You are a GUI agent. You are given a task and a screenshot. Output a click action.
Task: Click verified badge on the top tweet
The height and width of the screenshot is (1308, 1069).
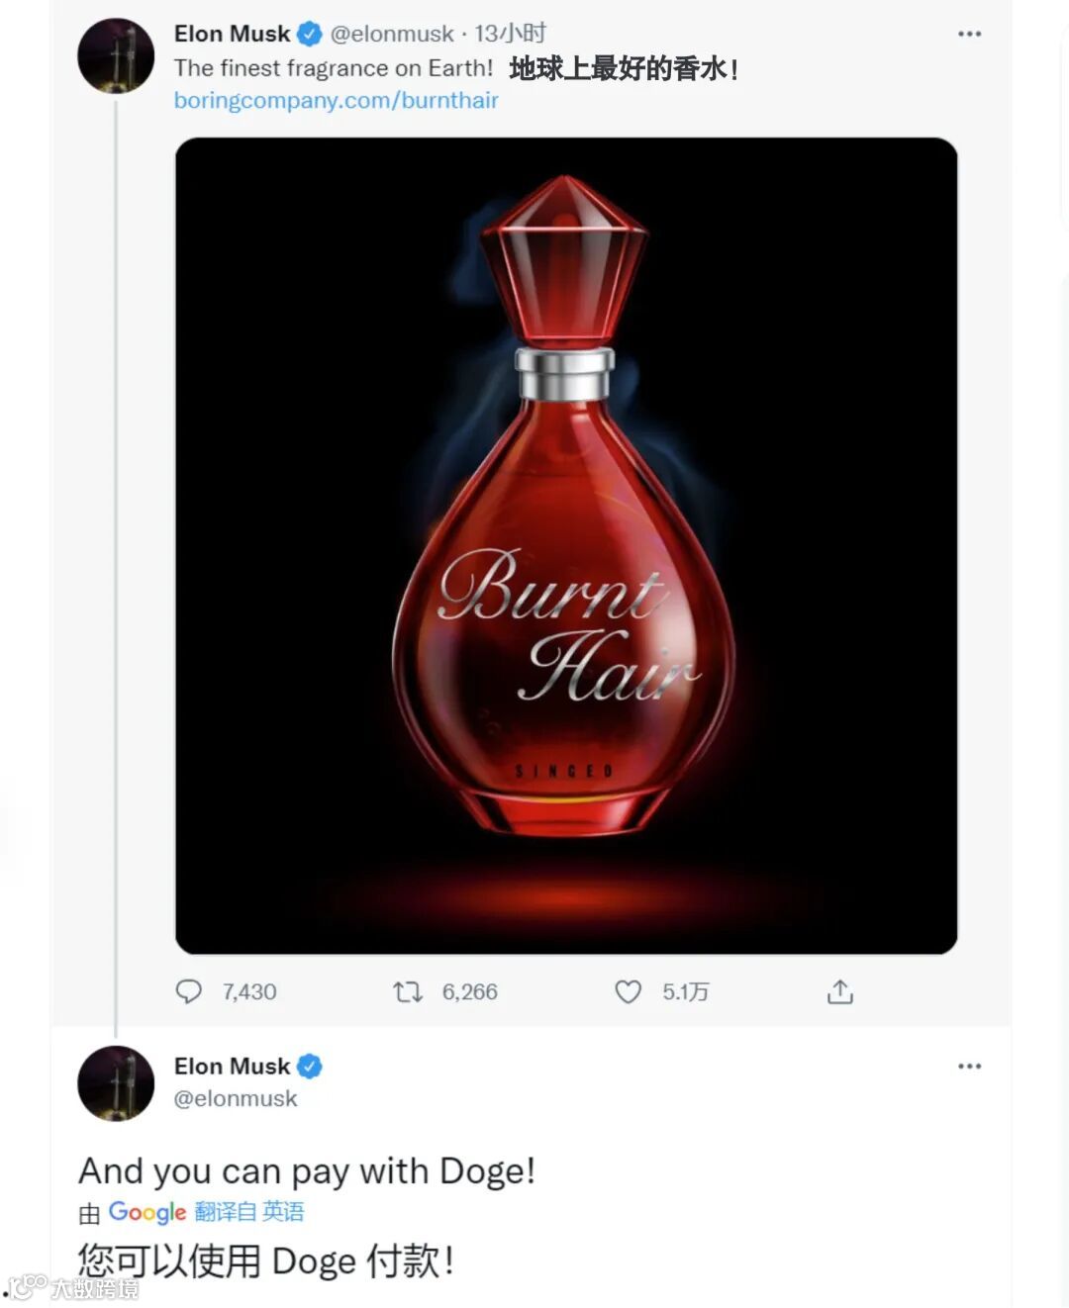(310, 35)
